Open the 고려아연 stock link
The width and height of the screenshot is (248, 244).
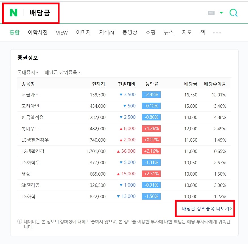pyautogui.click(x=30, y=106)
